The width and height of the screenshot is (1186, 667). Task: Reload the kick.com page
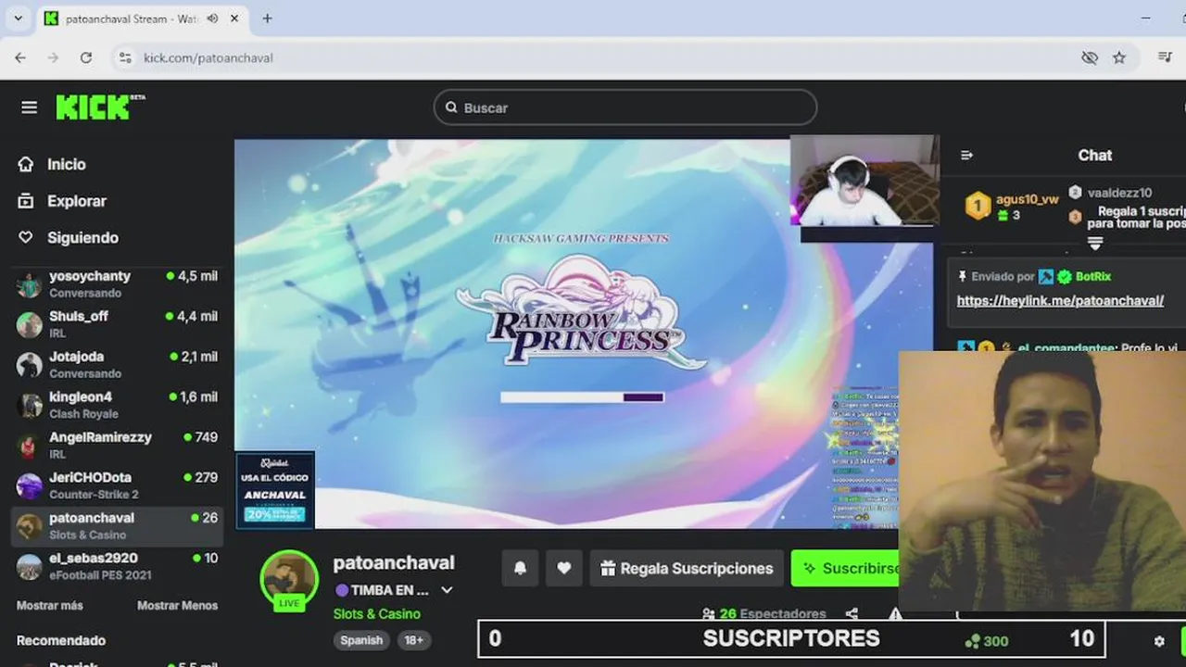pyautogui.click(x=86, y=57)
